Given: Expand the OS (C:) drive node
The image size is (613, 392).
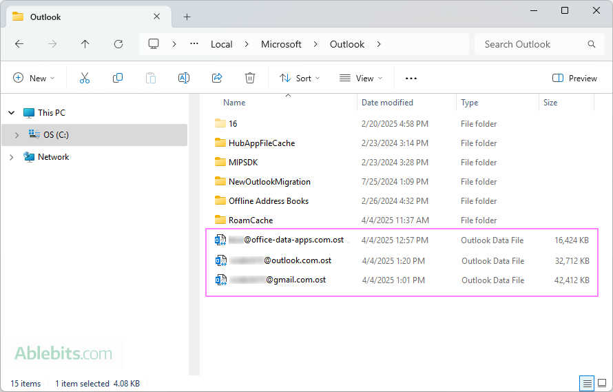Looking at the screenshot, I should tap(17, 135).
